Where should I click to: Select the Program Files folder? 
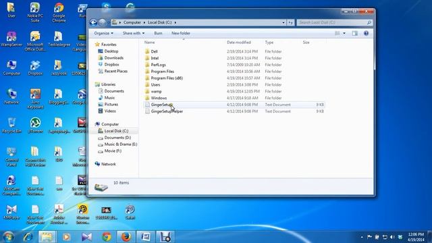tap(163, 72)
